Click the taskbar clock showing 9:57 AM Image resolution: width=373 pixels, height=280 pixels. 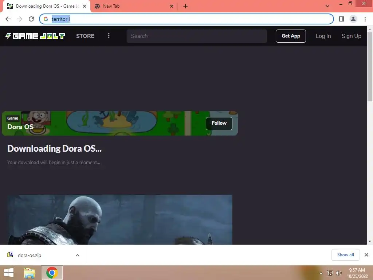pyautogui.click(x=357, y=273)
